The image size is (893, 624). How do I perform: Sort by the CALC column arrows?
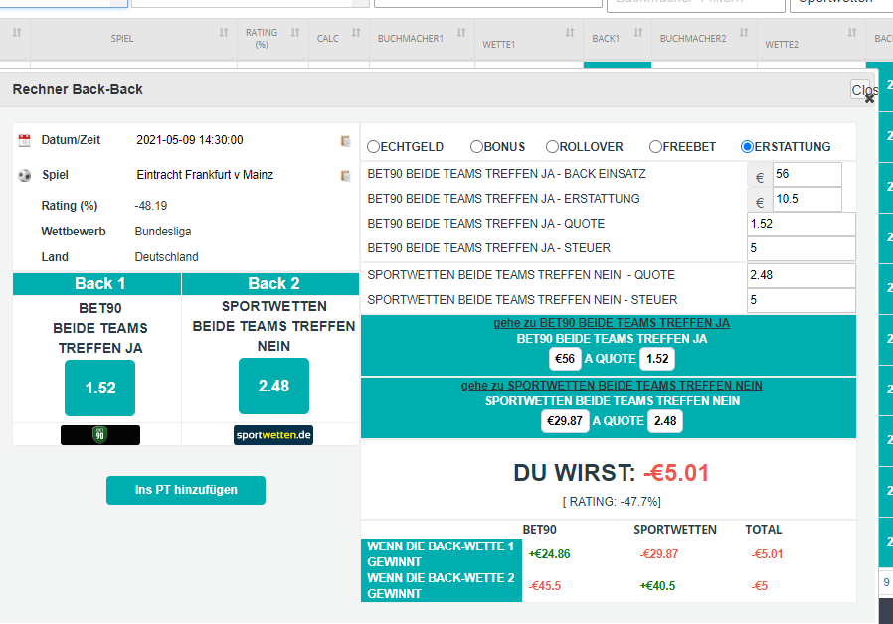(356, 33)
